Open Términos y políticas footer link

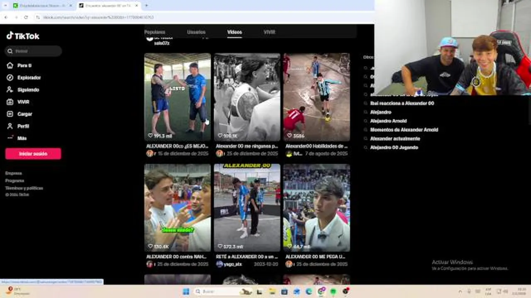click(x=24, y=188)
